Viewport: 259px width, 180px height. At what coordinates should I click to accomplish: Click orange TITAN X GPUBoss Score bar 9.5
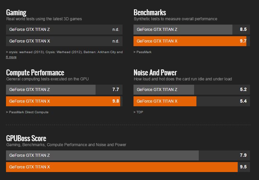128,167
